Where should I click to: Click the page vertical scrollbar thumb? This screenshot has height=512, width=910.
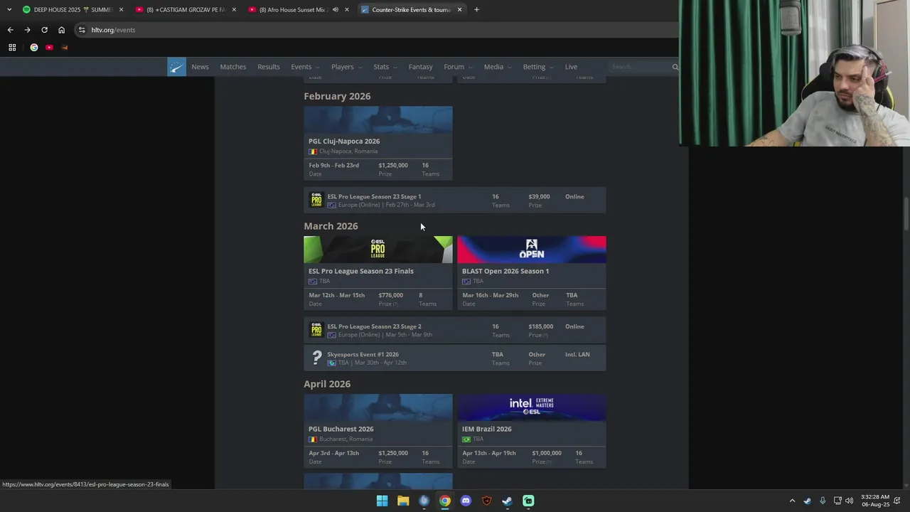[906, 213]
